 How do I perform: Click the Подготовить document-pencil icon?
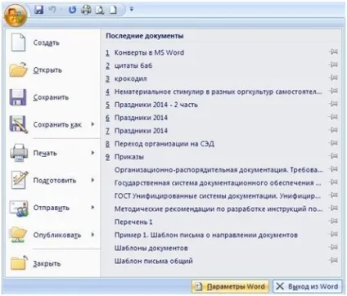click(20, 180)
